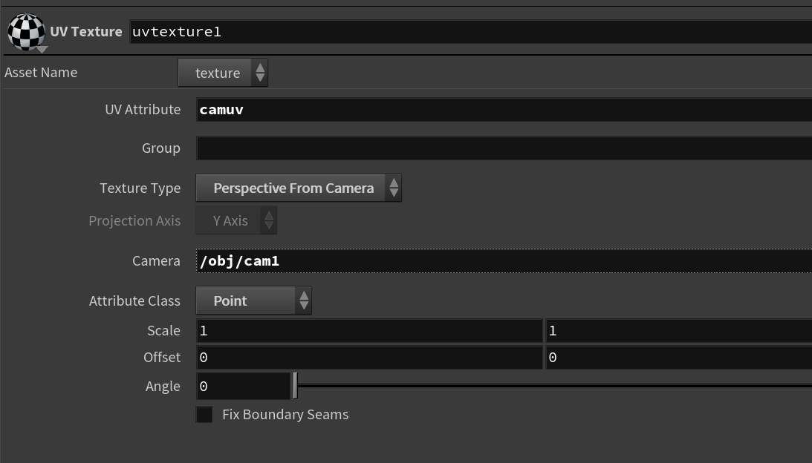Click the Texture Type dropdown arrow icon

pos(394,188)
